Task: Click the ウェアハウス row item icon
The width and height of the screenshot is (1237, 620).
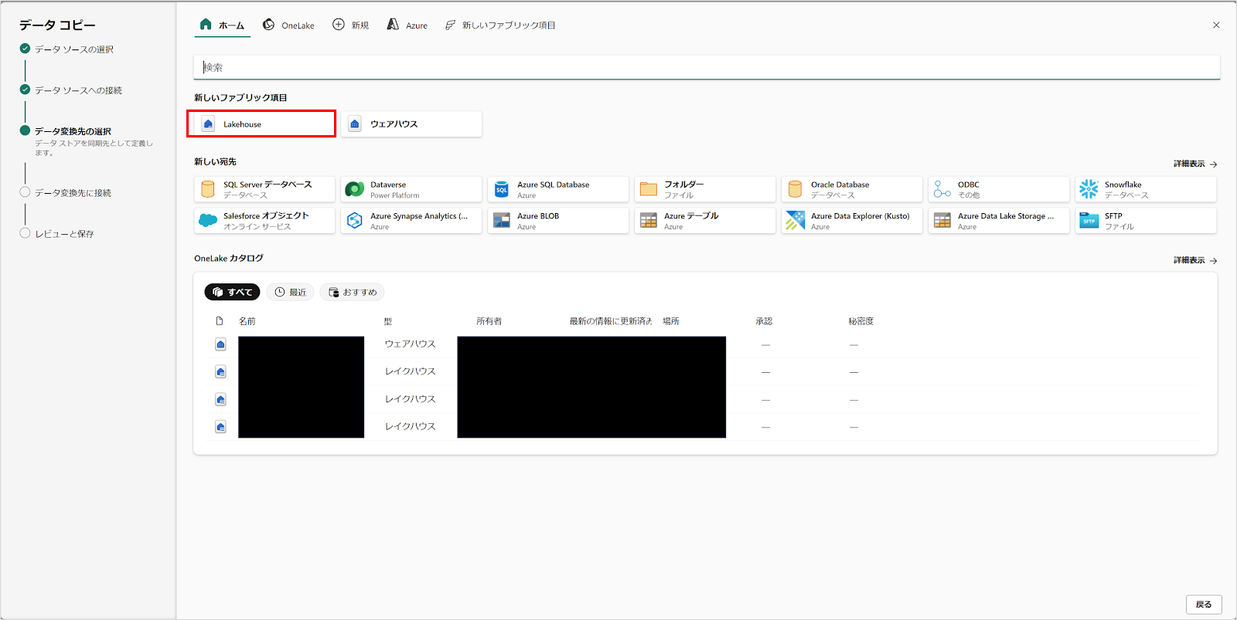Action: click(220, 344)
